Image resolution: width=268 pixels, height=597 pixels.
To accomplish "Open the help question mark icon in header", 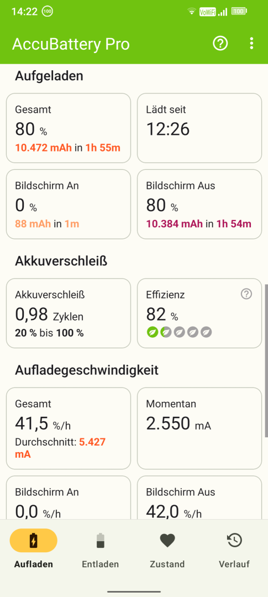I will click(x=220, y=44).
